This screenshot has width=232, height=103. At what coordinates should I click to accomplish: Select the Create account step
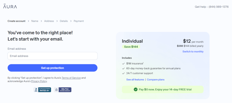(16, 21)
